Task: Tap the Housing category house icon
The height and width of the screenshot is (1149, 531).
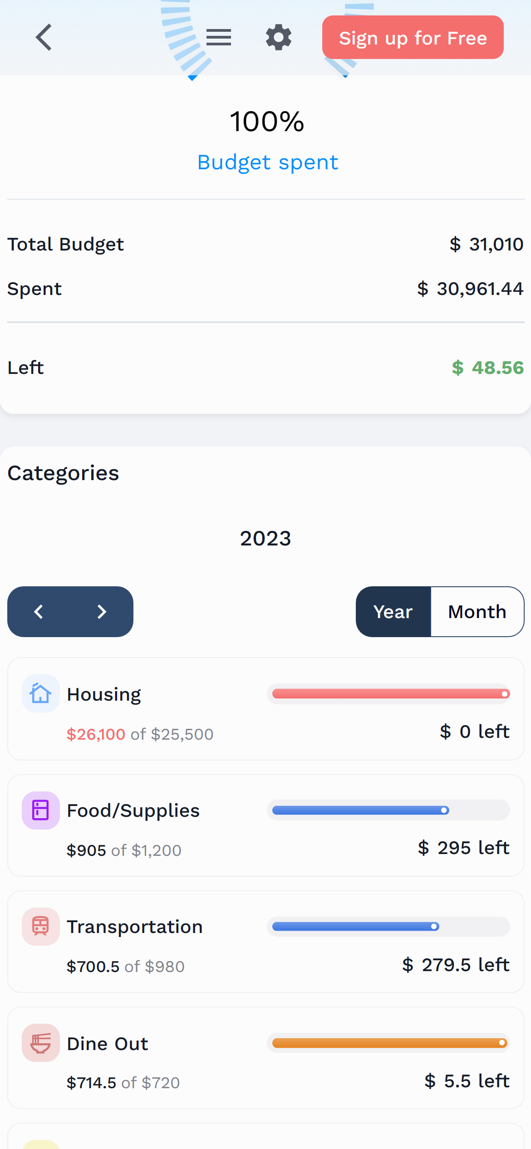Action: pyautogui.click(x=41, y=693)
